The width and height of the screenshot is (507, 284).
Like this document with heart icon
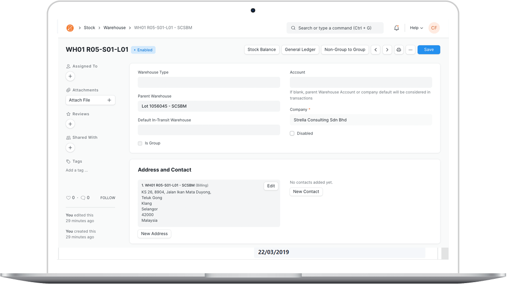tap(69, 198)
